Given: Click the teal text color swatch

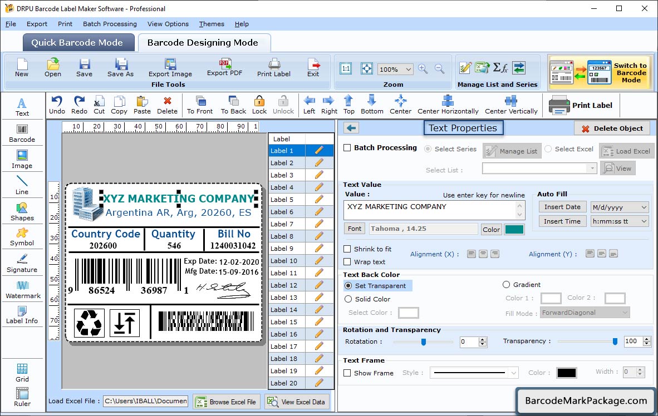Looking at the screenshot, I should (514, 229).
